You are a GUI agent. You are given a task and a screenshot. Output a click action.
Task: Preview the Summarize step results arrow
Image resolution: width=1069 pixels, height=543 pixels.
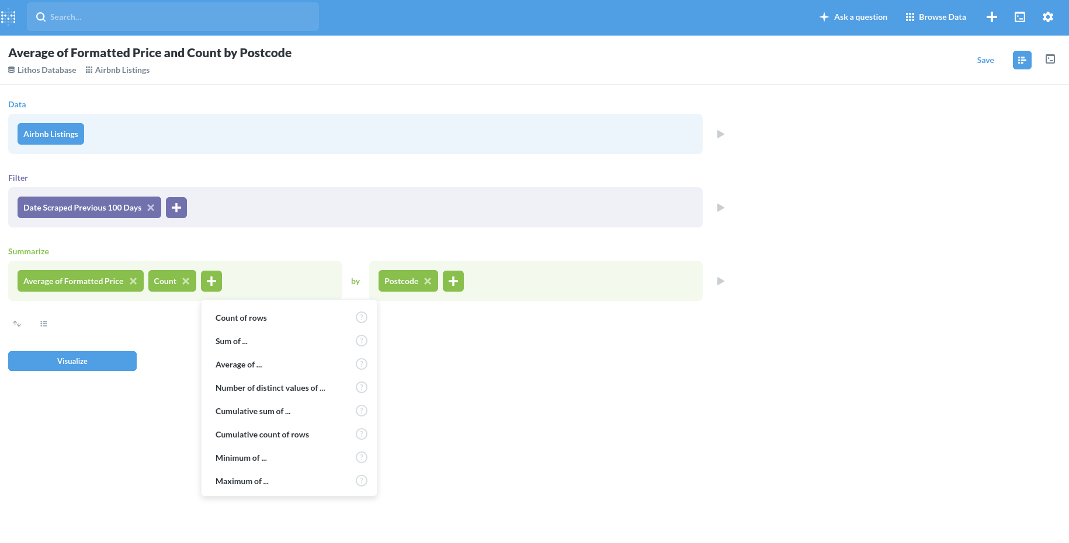[x=721, y=281]
